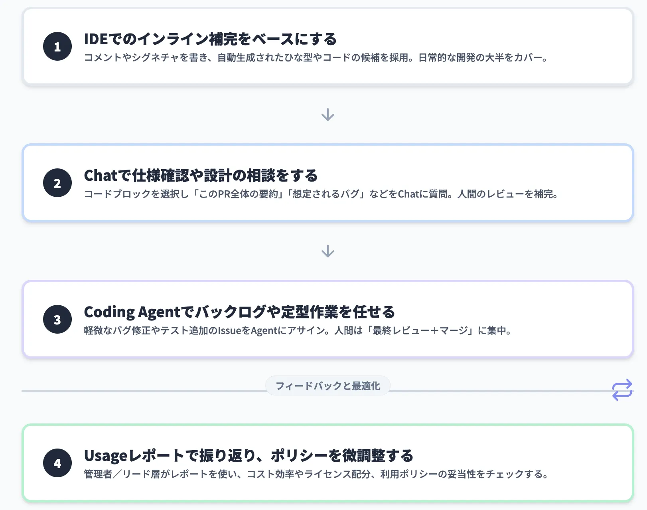Screen dimensions: 647x510
Task: Click the down arrow below step 2
Action: coord(328,251)
